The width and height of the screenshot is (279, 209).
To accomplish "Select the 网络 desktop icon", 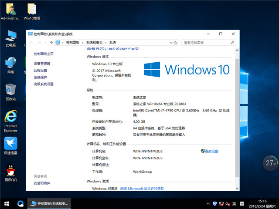I will point(10,65).
